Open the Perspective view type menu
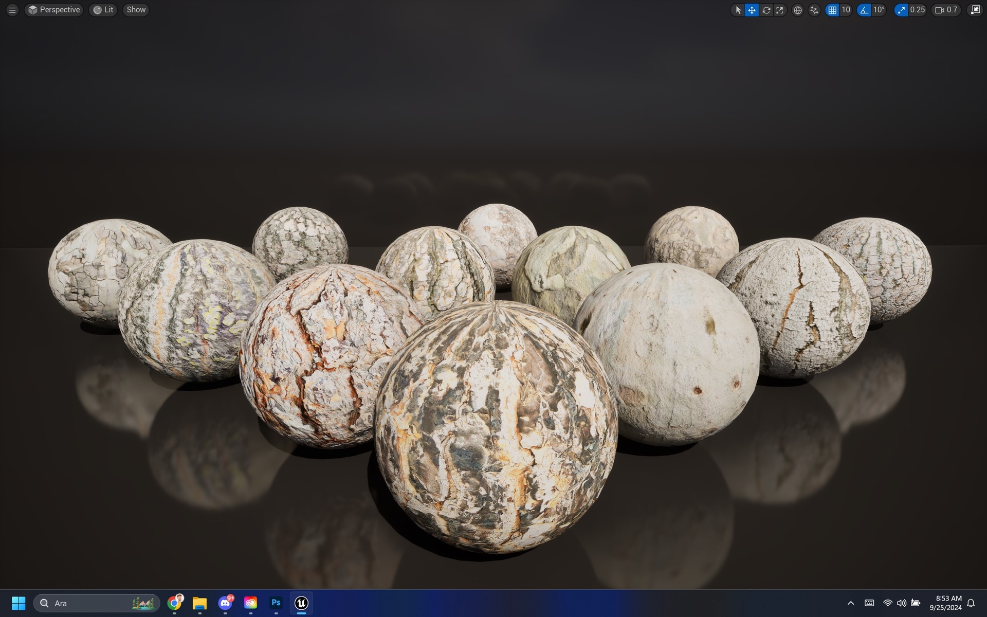Viewport: 987px width, 617px height. 54,10
